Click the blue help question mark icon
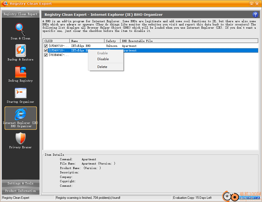 pos(255,14)
